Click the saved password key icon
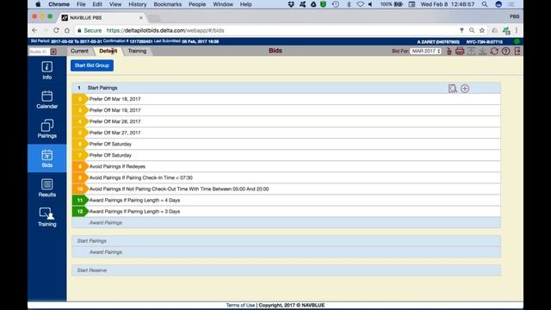 (461, 31)
